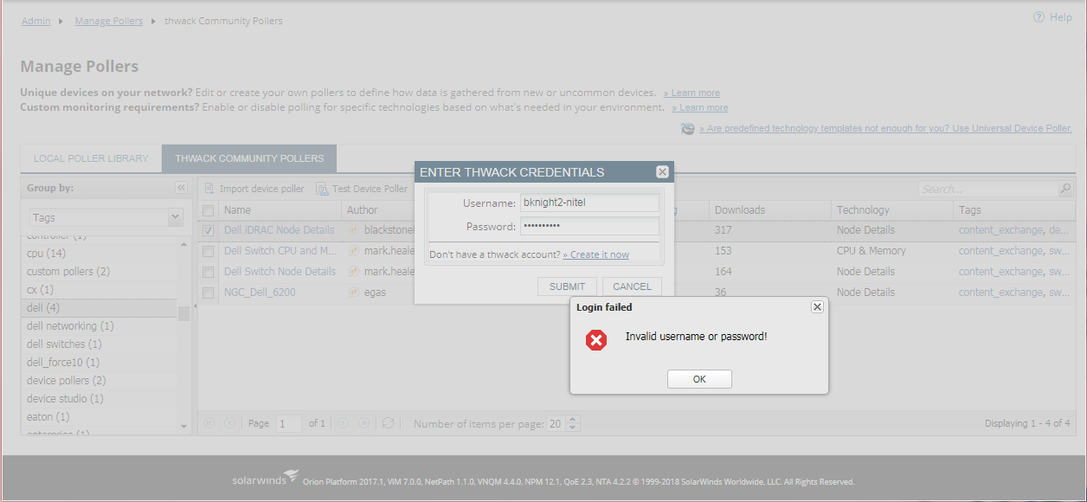Open the Create it now link
This screenshot has height=502, width=1087.
[596, 254]
